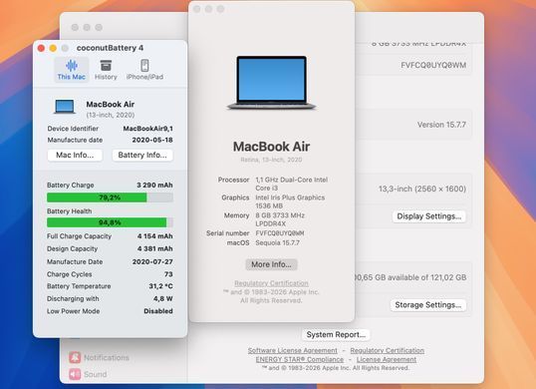This screenshot has width=536, height=389.
Task: Open Regulatory Certification link in System Settings
Action: pos(388,350)
